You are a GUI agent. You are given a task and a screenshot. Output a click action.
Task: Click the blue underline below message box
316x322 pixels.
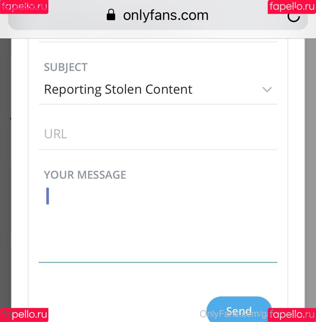(158, 262)
